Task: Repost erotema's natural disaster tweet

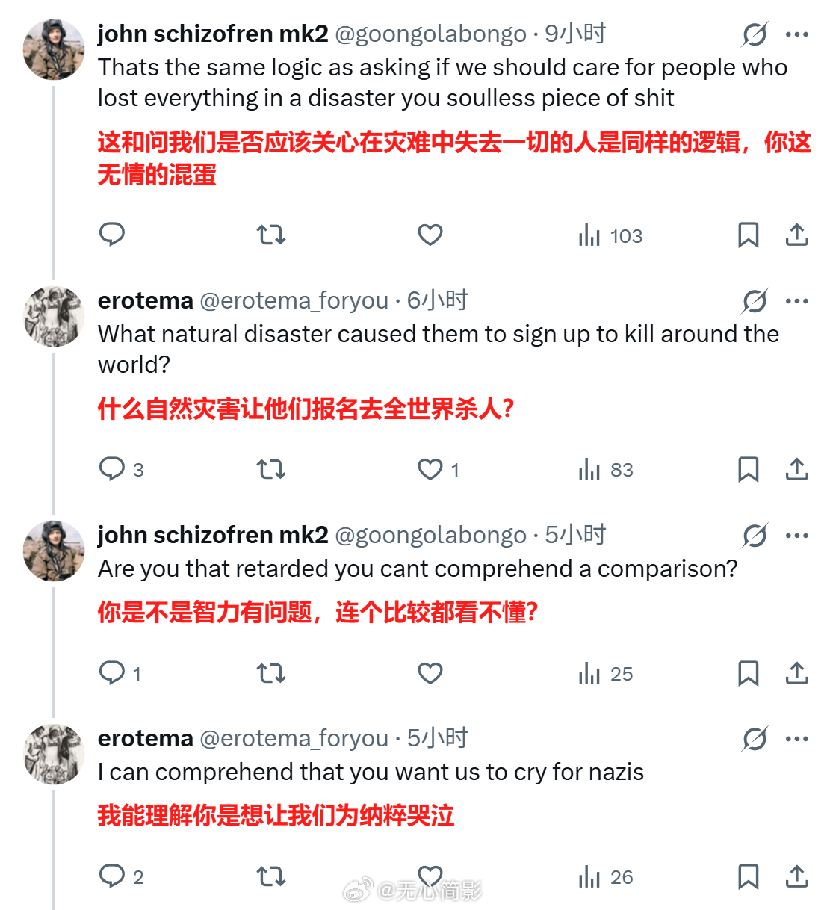Action: pos(270,469)
